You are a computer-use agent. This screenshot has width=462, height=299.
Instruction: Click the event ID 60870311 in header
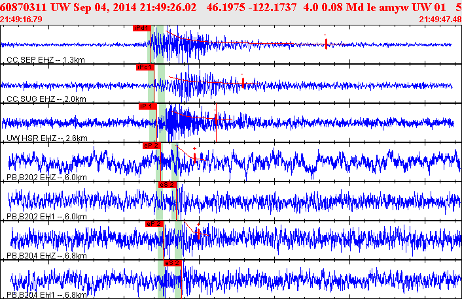(27, 7)
